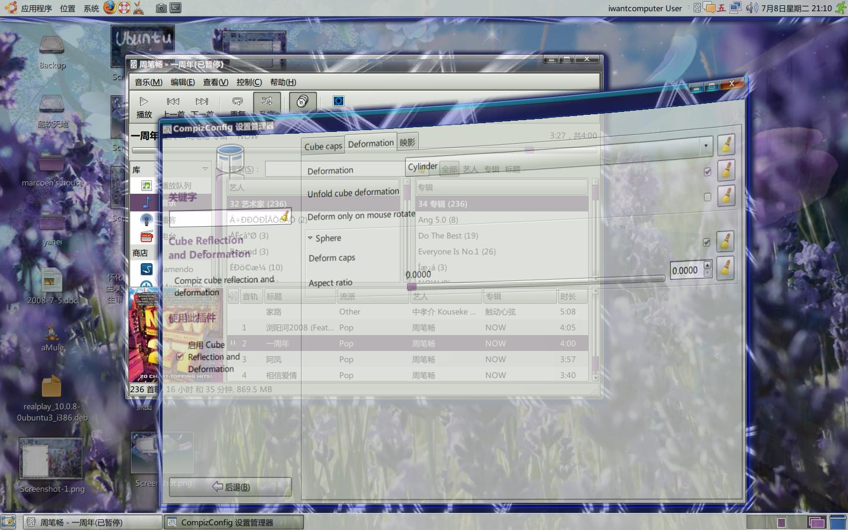
Task: Click the Play button in Rhythmbox toolbar
Action: pyautogui.click(x=144, y=107)
